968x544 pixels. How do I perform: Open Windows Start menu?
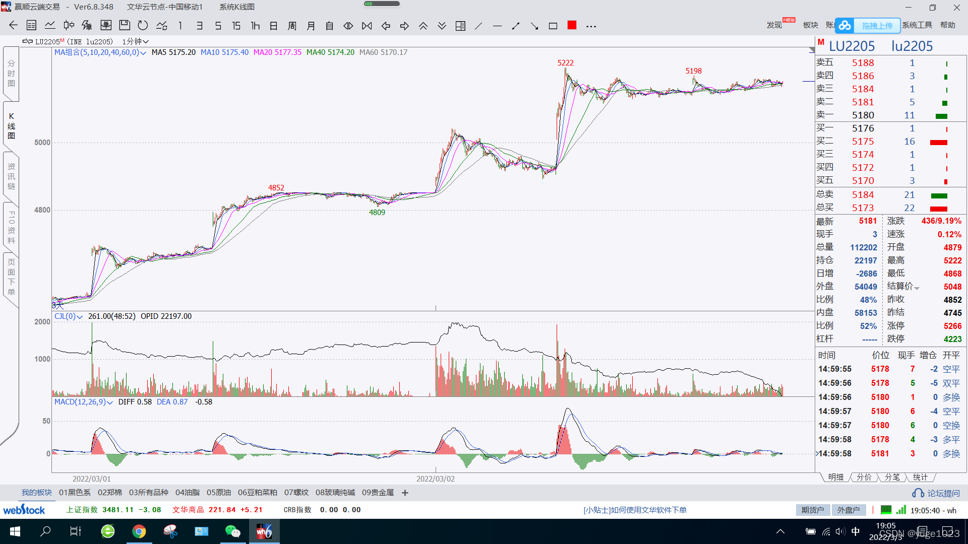pyautogui.click(x=15, y=531)
